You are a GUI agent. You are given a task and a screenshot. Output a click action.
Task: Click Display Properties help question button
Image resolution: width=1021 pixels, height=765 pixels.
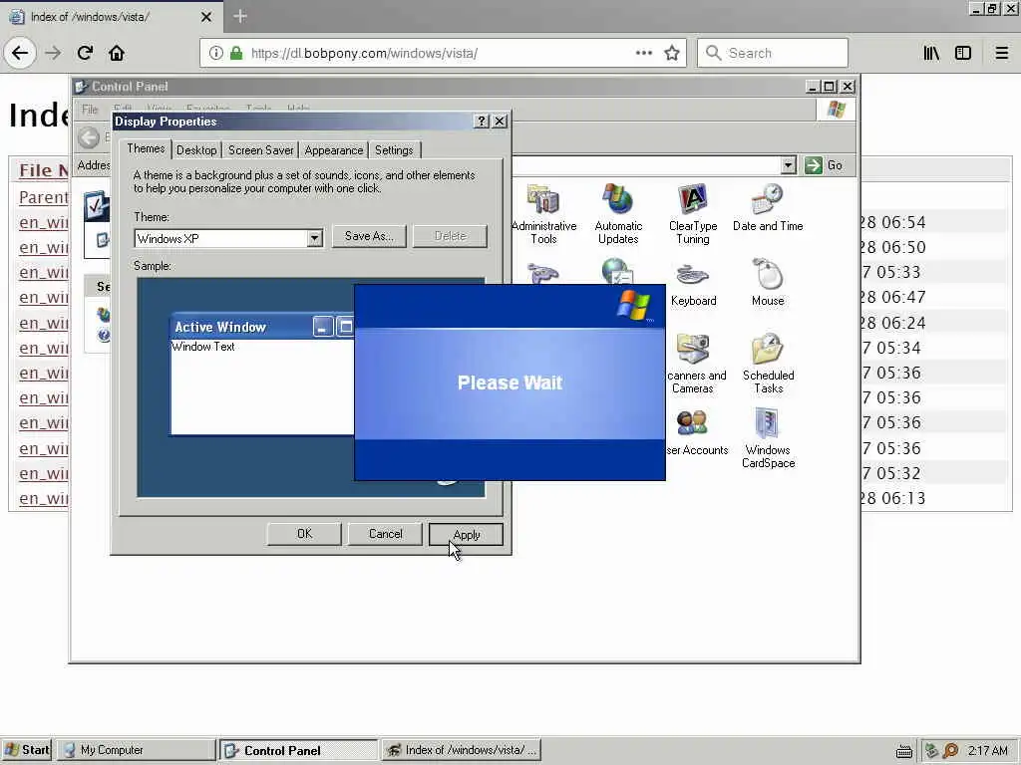point(482,121)
